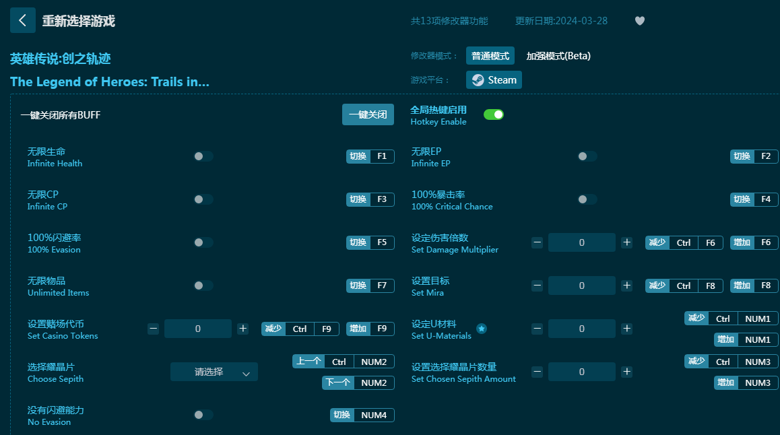Click 更新日期:2024-03-28 text
Image resolution: width=780 pixels, height=435 pixels.
pos(561,21)
